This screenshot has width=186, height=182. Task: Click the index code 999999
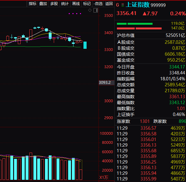tap(158, 5)
